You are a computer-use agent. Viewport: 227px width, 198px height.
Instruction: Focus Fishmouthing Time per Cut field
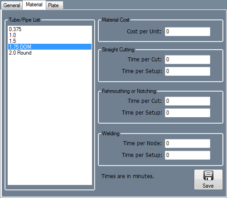coord(188,101)
